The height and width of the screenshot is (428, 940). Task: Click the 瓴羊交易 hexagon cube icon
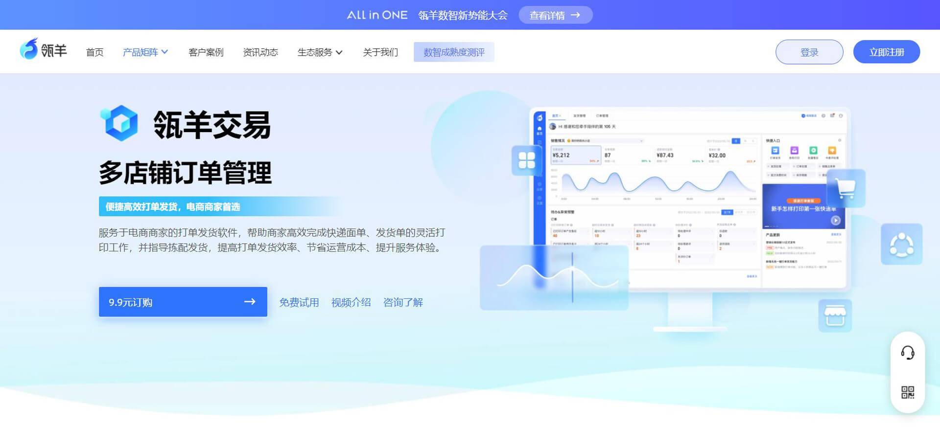(119, 123)
